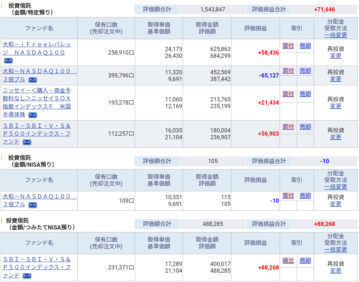The image size is (359, 282).
Task: Click loss value -65,127
Action: click(269, 76)
